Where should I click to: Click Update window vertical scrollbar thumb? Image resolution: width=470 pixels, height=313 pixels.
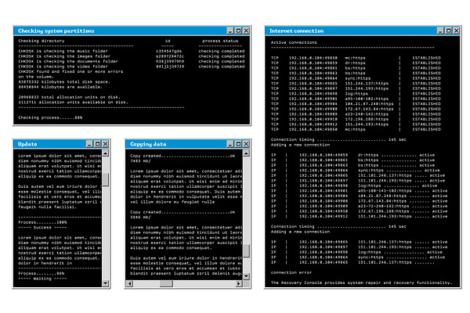pyautogui.click(x=105, y=180)
